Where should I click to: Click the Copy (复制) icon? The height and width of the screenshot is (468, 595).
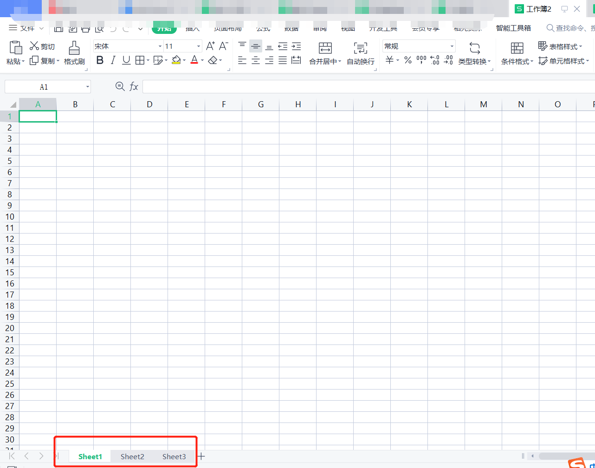click(34, 61)
